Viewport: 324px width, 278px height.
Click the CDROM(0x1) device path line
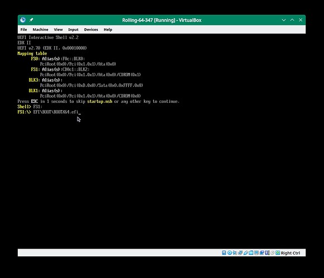(x=90, y=75)
